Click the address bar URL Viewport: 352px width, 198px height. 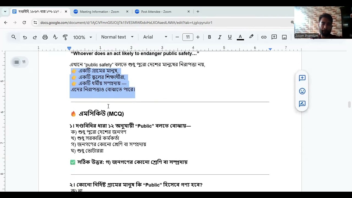tap(126, 23)
